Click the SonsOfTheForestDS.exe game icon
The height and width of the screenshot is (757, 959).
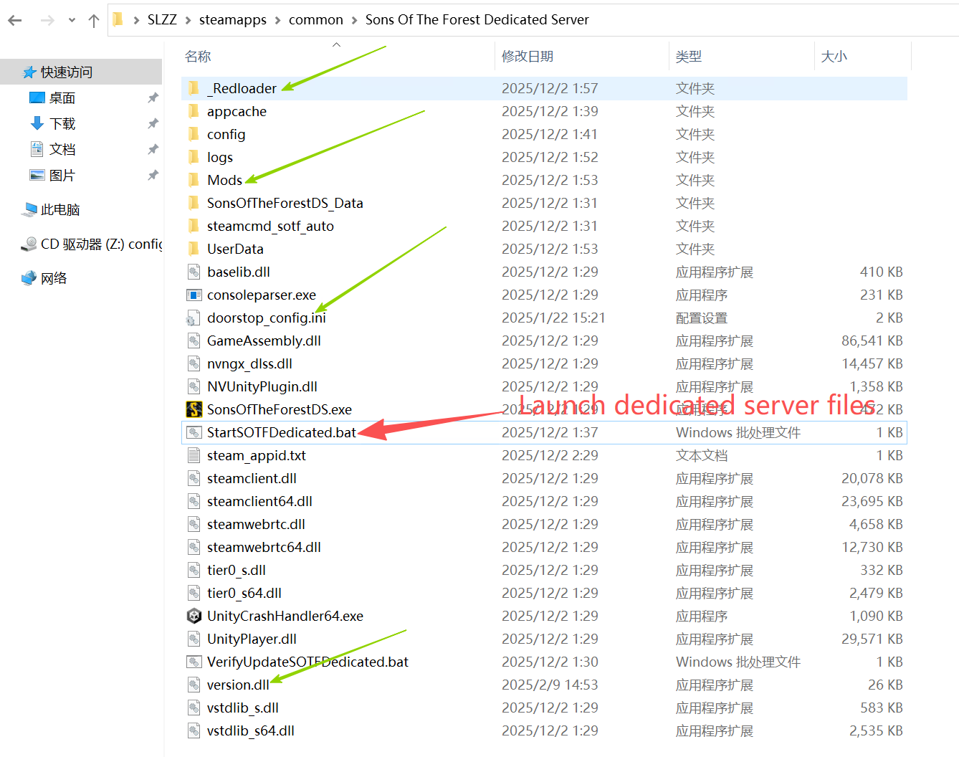tap(194, 409)
